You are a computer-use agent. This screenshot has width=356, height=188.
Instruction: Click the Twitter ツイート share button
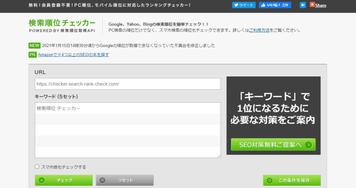(x=243, y=5)
